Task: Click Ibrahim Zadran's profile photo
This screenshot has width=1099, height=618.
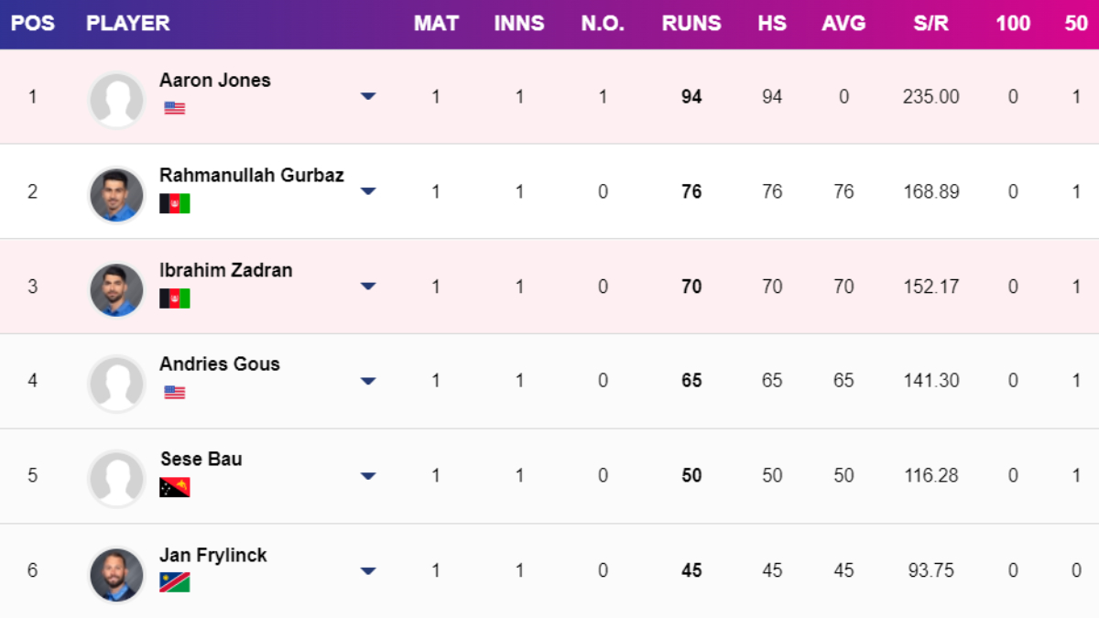Action: 116,289
